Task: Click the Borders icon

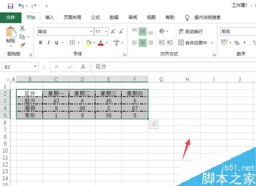Action: [72, 43]
